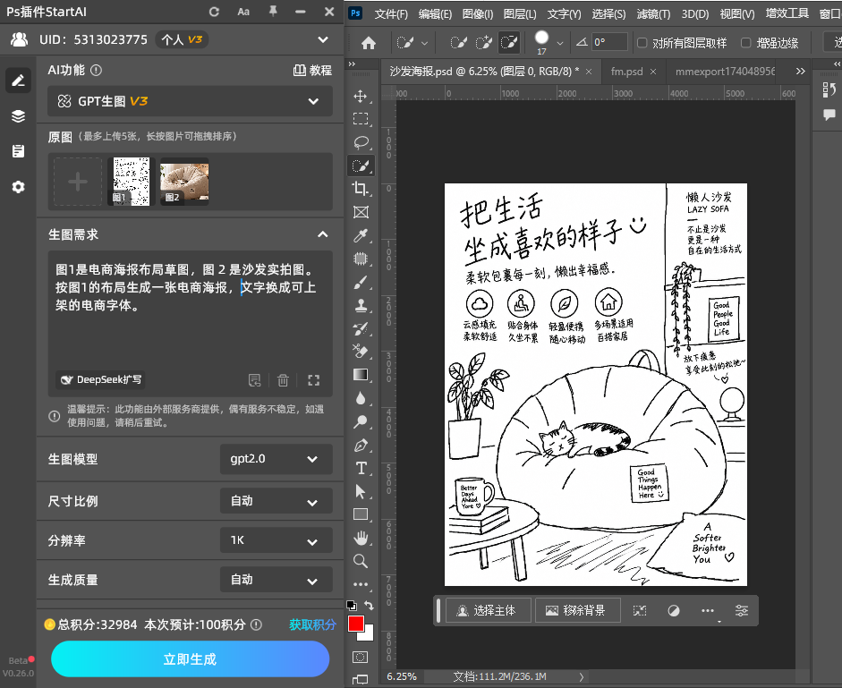
Task: Click the Photoshop home icon
Action: point(369,43)
